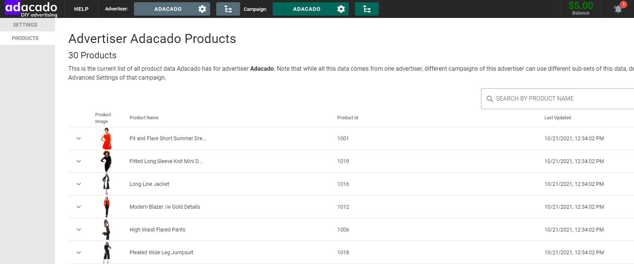Select the ADACADO campaign button
Screen dimensions: 634x264
click(307, 9)
